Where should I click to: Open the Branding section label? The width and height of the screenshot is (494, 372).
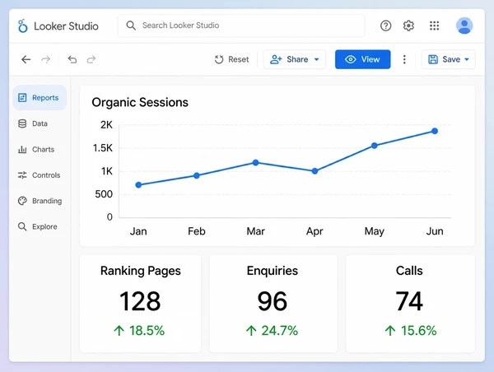click(47, 201)
